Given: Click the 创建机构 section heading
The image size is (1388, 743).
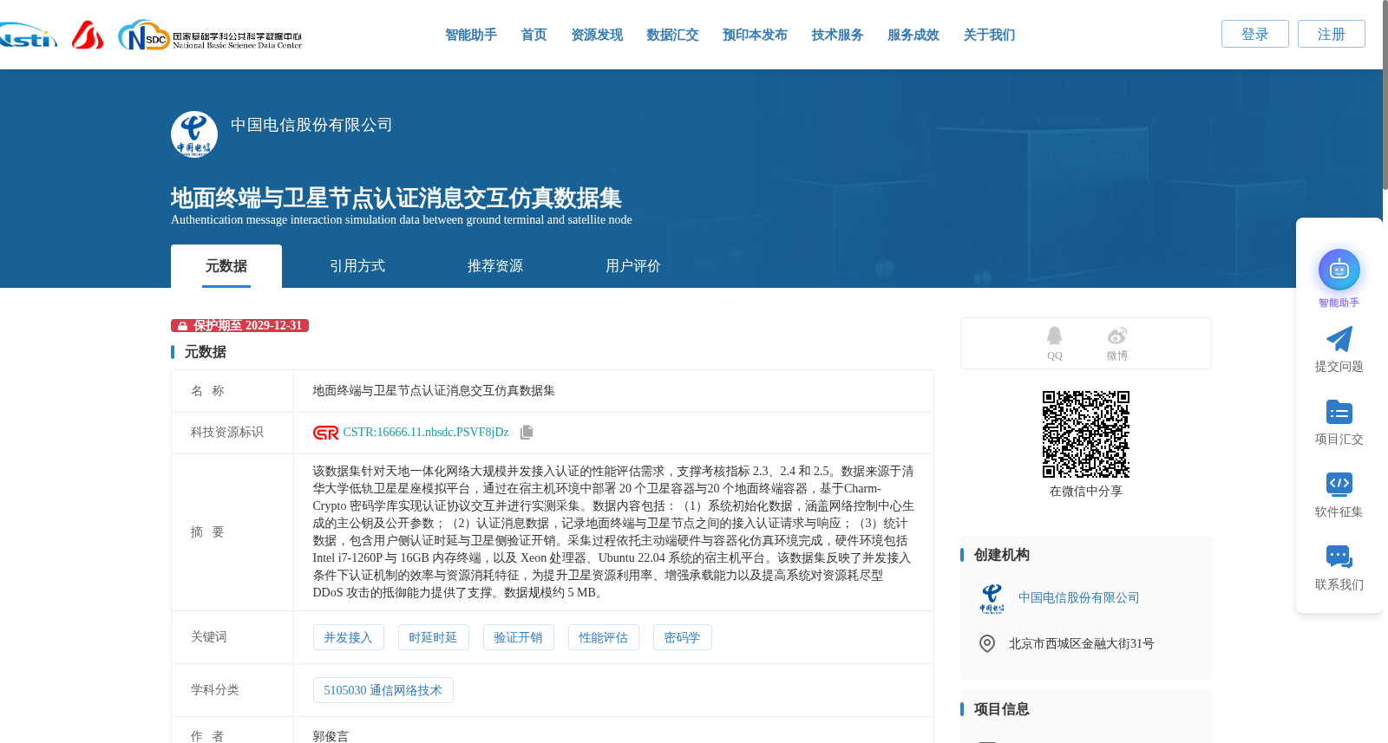Looking at the screenshot, I should coord(1001,555).
